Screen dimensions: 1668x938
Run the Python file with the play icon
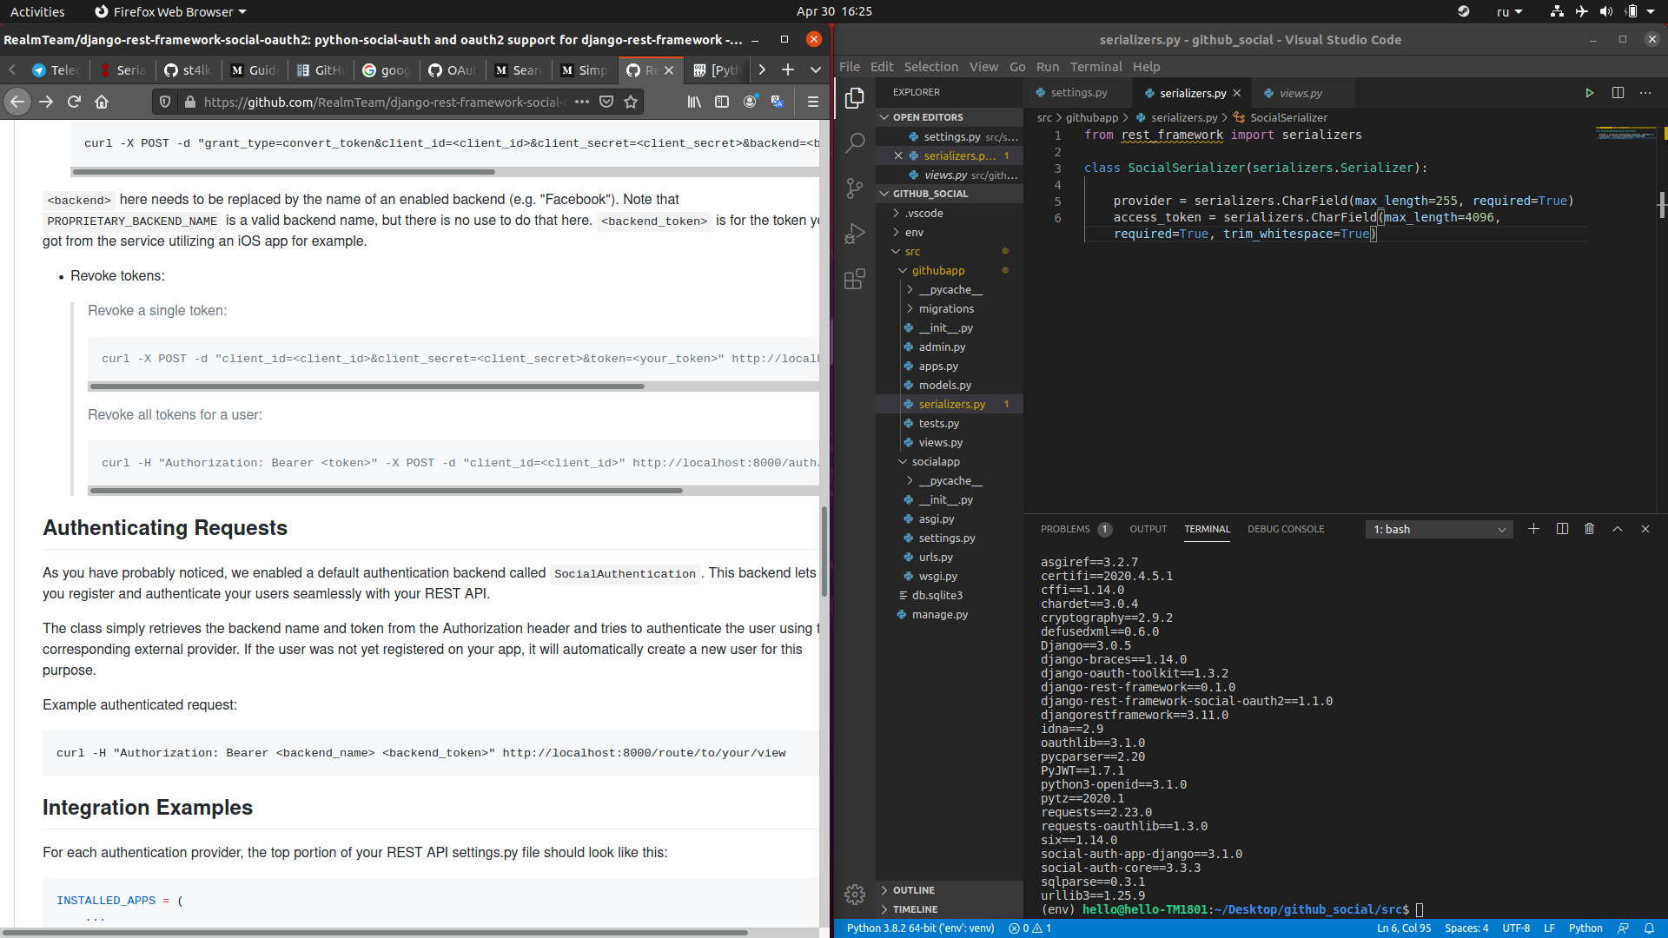point(1589,93)
